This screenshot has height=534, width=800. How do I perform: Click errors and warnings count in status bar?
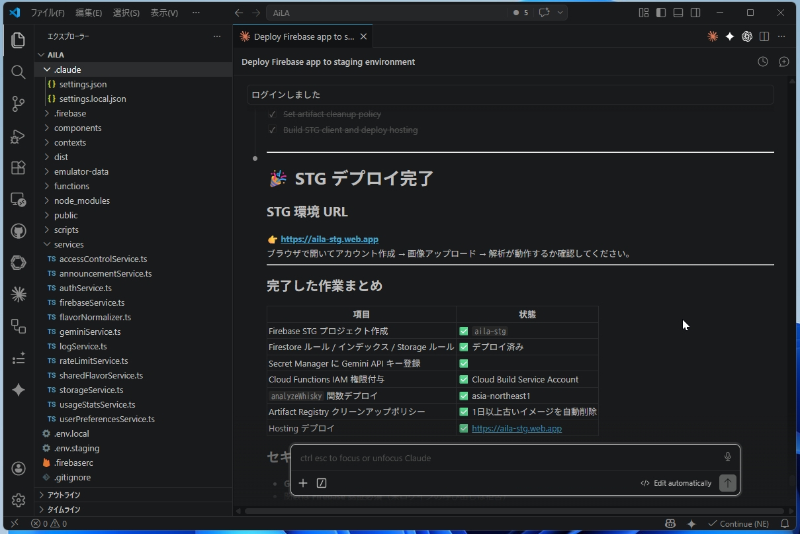pos(49,523)
